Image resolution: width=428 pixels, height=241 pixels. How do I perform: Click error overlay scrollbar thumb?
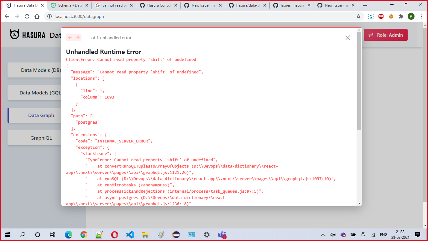[359, 81]
